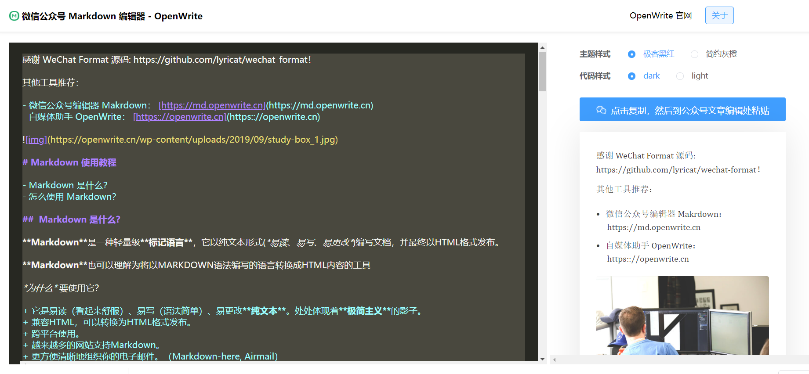This screenshot has height=374, width=809.
Task: Choose the dark code style
Action: coord(631,76)
